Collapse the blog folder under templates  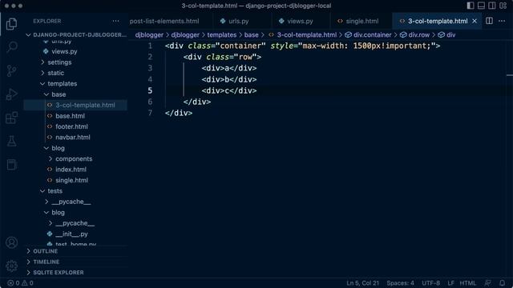click(58, 148)
